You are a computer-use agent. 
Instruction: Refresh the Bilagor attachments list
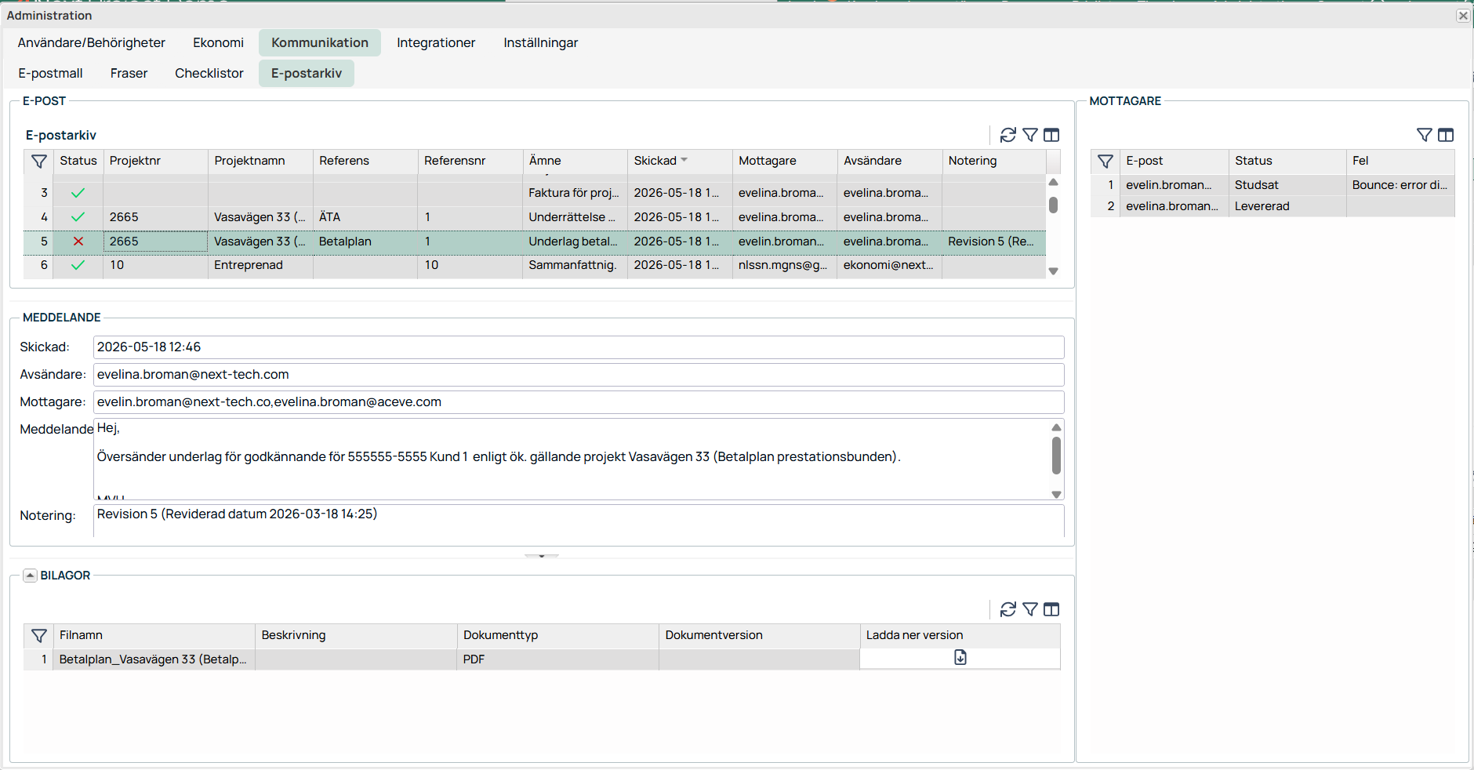point(1007,609)
